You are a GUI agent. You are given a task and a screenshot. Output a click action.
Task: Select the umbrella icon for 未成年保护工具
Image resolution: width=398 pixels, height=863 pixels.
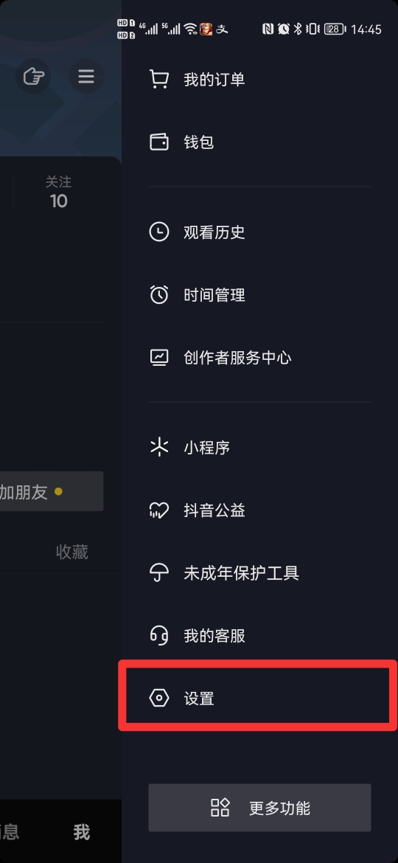coord(159,573)
